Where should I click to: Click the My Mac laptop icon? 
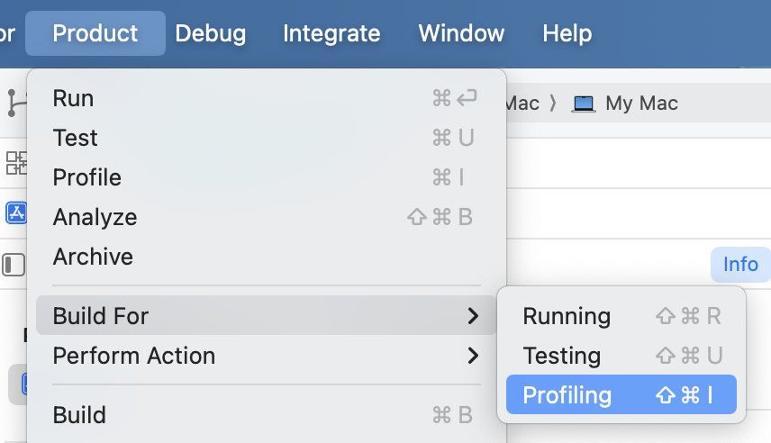(x=584, y=104)
